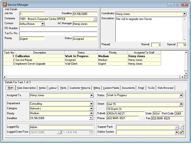Screen dimensions: 191x144
Task: Open the Coordinator dropdown arrow
Action: [x=184, y=14]
